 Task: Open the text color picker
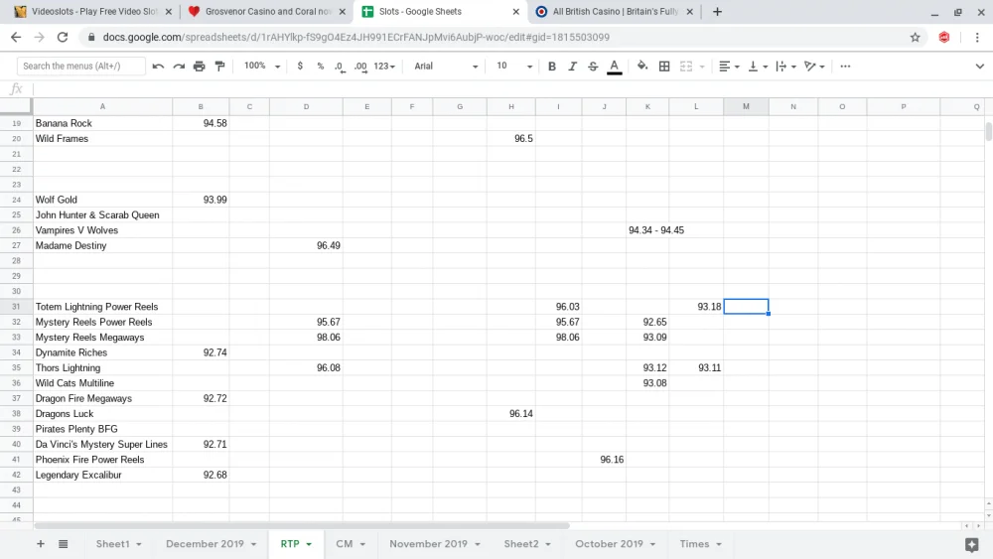coord(614,67)
